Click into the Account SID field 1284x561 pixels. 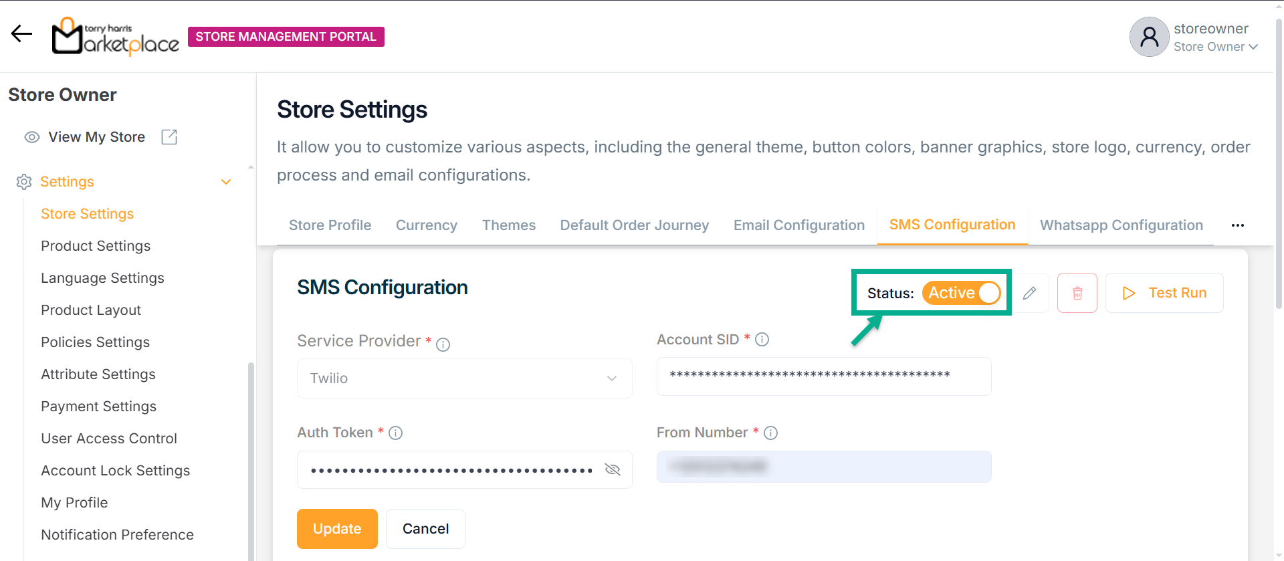point(823,376)
